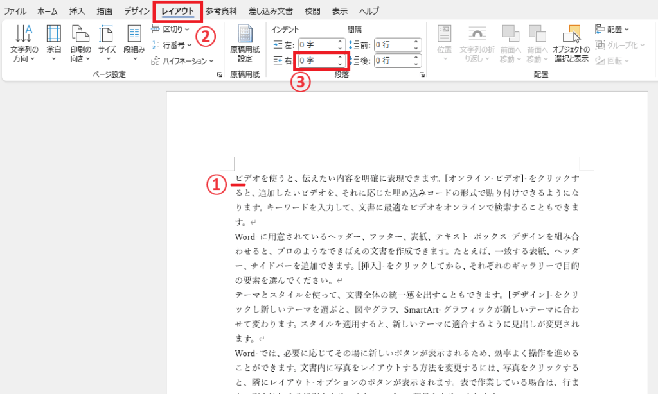
Task: Switch to the 挿入 tab
Action: 77,12
